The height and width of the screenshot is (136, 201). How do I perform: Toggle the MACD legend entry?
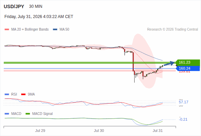click(x=13, y=114)
